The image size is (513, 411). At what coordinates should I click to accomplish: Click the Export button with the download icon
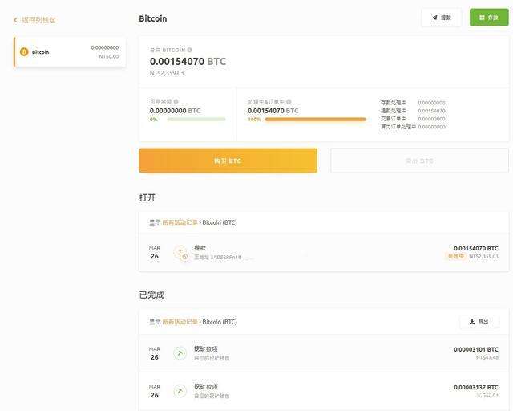[479, 322]
